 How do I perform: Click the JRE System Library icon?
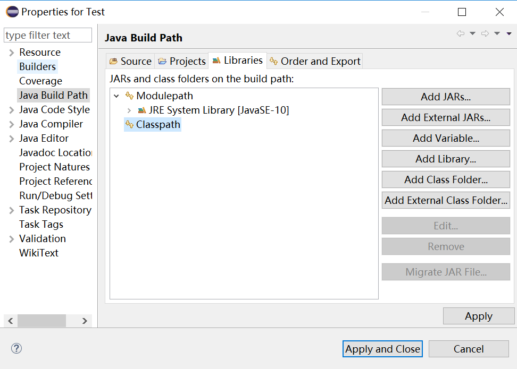[x=141, y=110]
